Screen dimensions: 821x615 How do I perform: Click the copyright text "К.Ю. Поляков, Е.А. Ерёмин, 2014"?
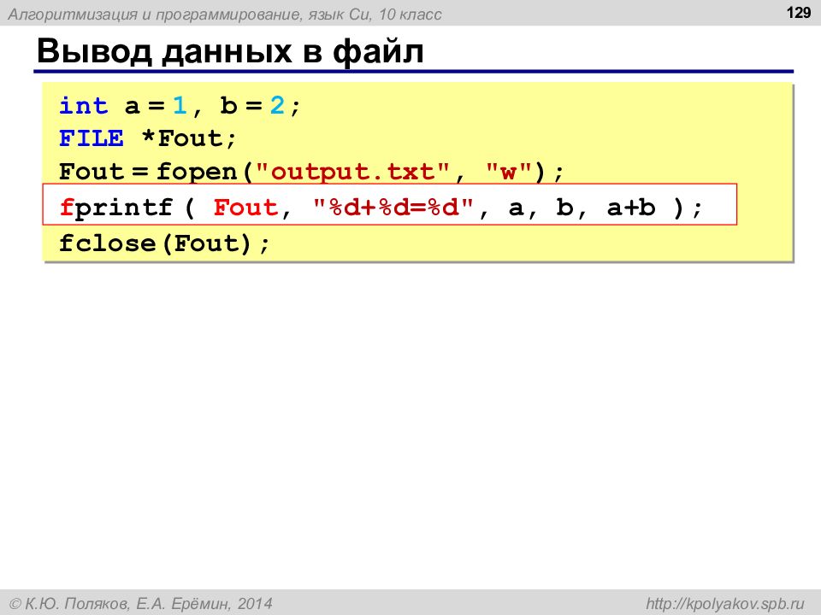coord(141,604)
